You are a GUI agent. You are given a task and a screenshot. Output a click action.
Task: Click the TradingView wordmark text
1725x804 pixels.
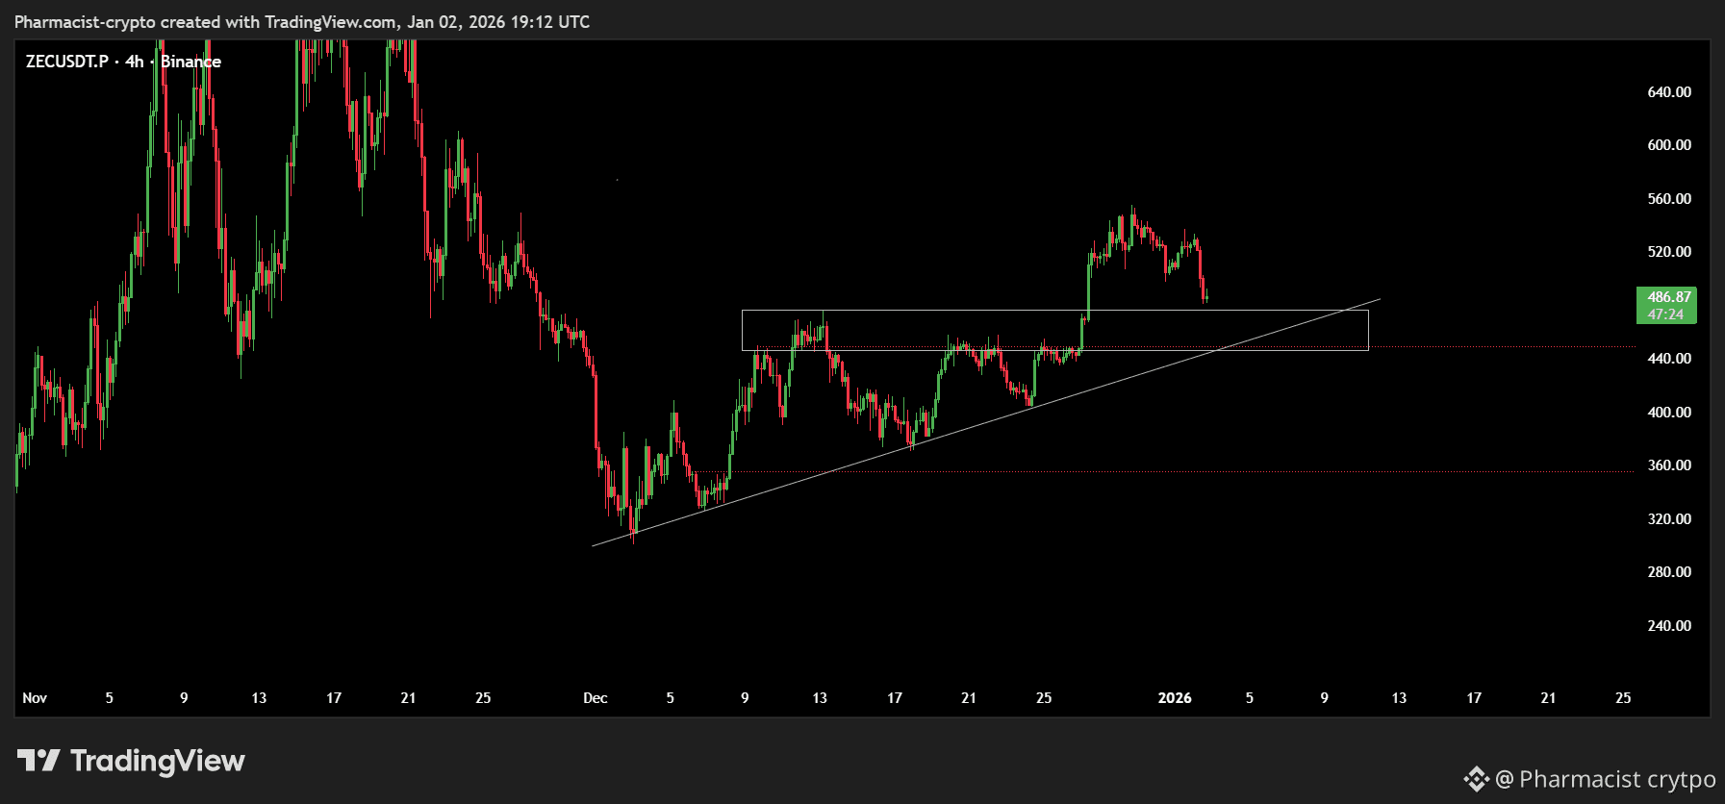(x=158, y=761)
